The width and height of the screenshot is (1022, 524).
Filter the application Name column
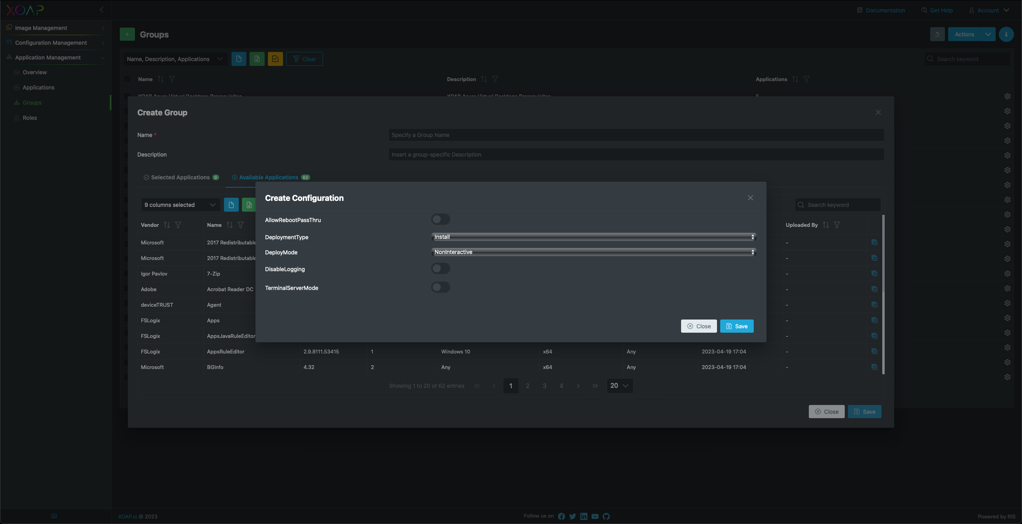[241, 225]
